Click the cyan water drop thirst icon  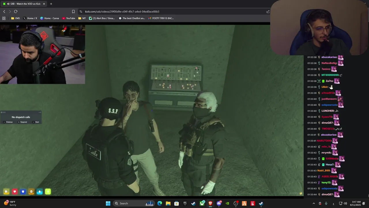40,192
